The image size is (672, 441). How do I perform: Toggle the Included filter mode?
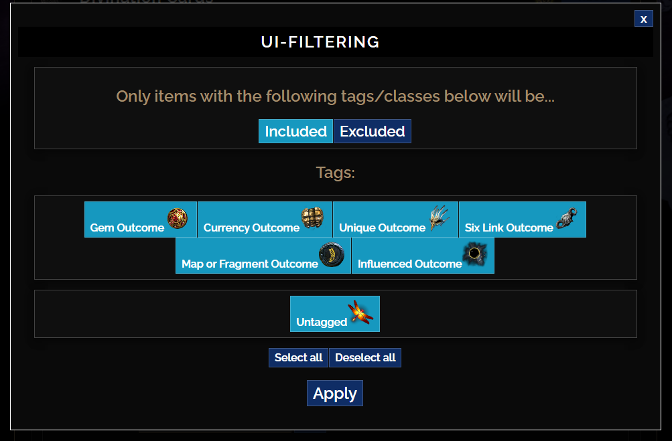(x=295, y=130)
